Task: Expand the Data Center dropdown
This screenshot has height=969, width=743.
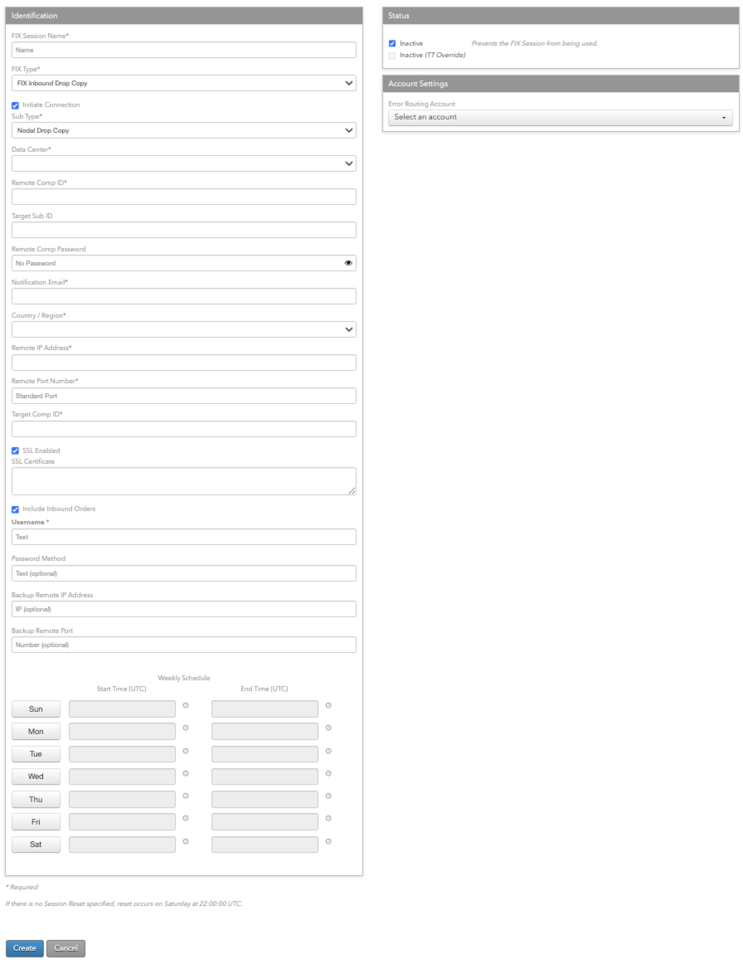Action: pos(184,164)
